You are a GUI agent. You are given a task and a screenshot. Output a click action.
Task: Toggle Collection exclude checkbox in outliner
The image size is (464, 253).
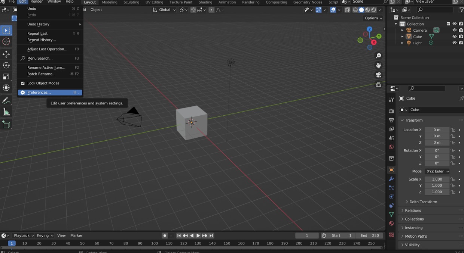pyautogui.click(x=448, y=24)
